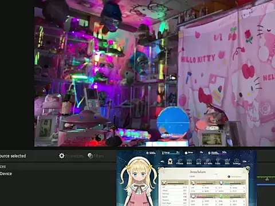Viewport: 275px width, 206px height.
Task: Open the Friends icon in game menu
Action: [179, 161]
